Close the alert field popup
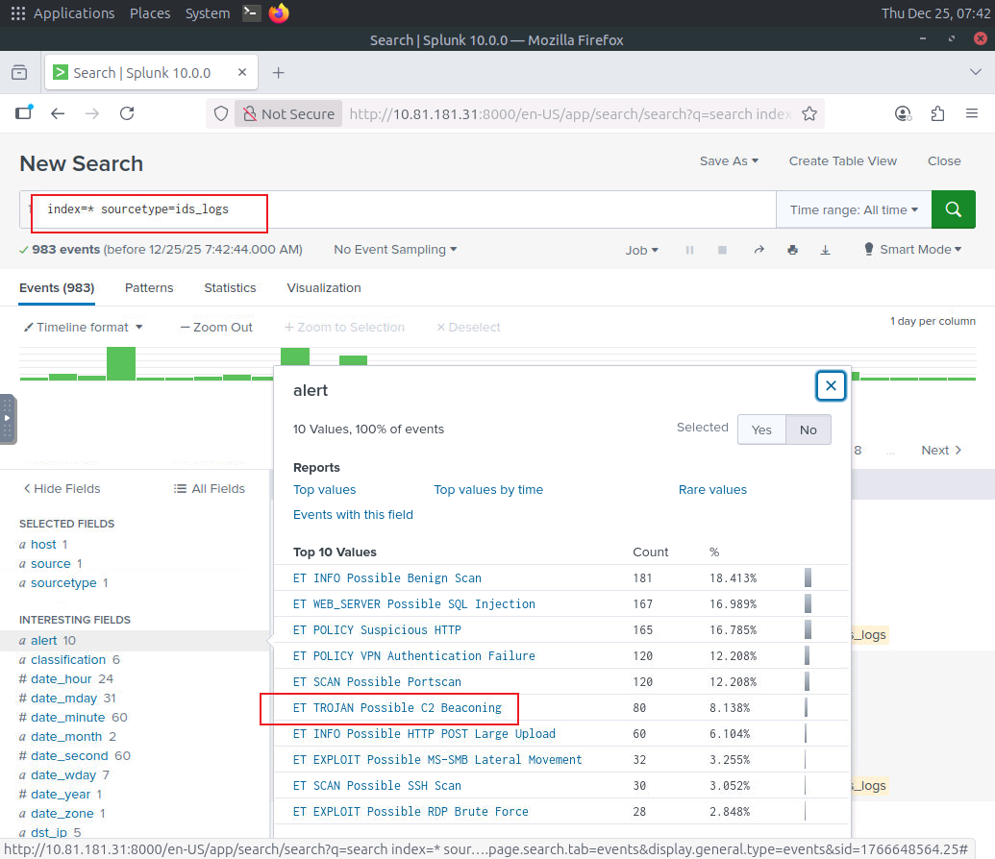The width and height of the screenshot is (995, 859). 831,386
